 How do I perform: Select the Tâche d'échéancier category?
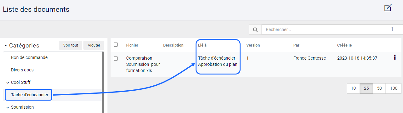pos(29,95)
